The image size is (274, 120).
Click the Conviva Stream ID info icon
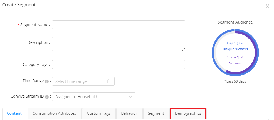point(47,97)
